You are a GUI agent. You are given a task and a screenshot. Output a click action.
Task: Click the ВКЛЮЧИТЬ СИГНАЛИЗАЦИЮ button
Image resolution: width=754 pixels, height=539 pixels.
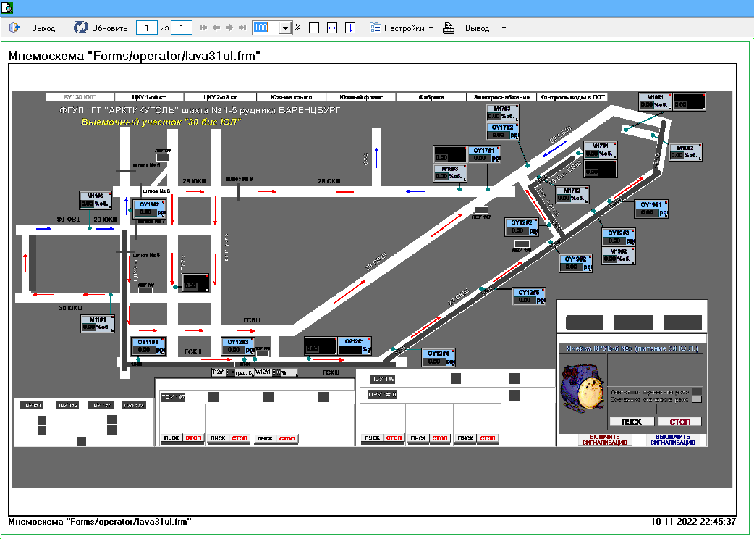click(x=605, y=440)
